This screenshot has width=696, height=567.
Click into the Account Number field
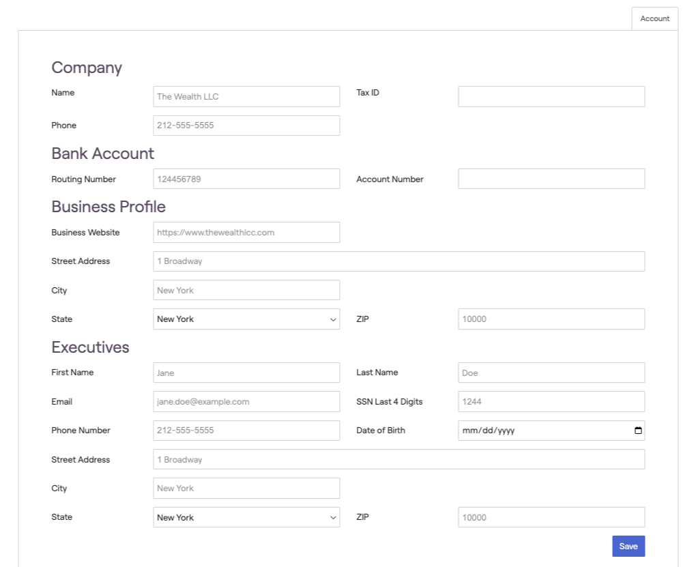[551, 179]
